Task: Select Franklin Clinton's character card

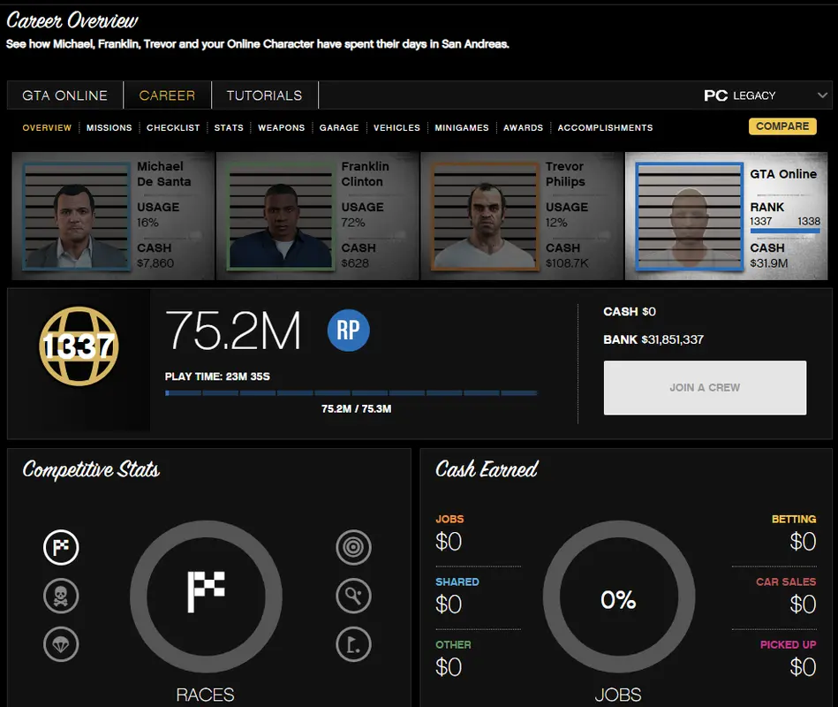Action: tap(317, 217)
